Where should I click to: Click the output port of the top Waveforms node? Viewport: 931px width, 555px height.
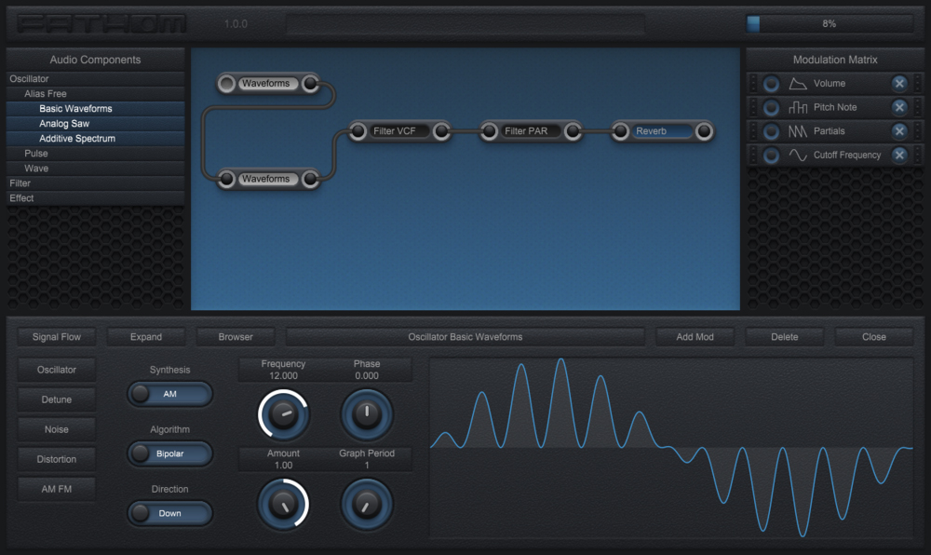[x=310, y=84]
